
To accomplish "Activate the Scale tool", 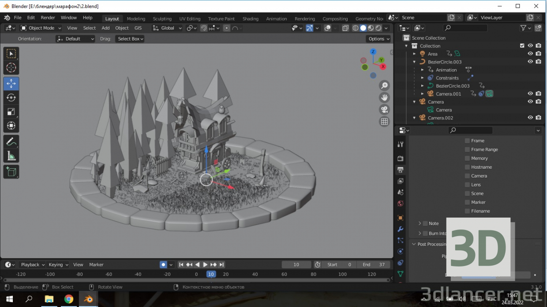I will (11, 111).
